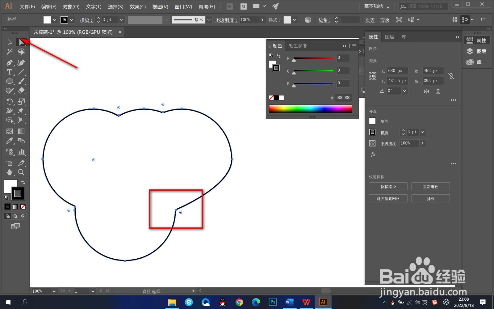Select the Symbol Sprayer tool
This screenshot has height=309, width=494.
pyautogui.click(x=10, y=152)
